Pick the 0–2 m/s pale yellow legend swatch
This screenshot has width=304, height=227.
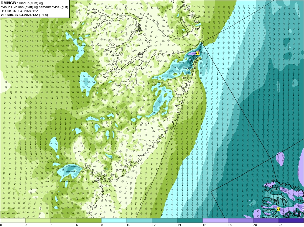click(x=12, y=221)
